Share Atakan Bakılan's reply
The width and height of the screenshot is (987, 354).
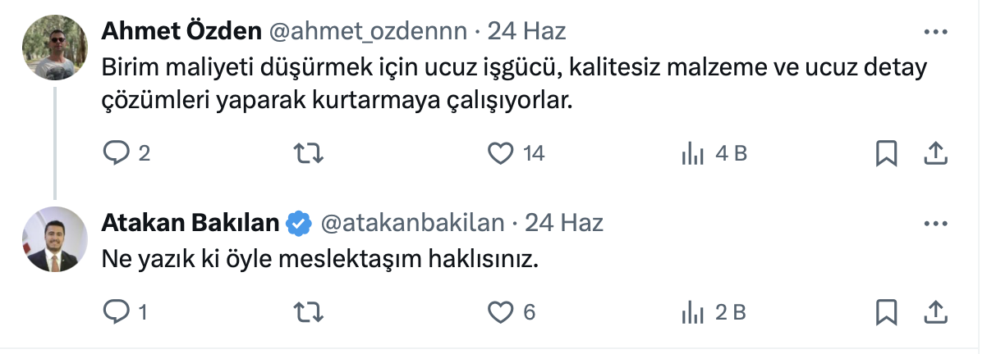(x=936, y=311)
